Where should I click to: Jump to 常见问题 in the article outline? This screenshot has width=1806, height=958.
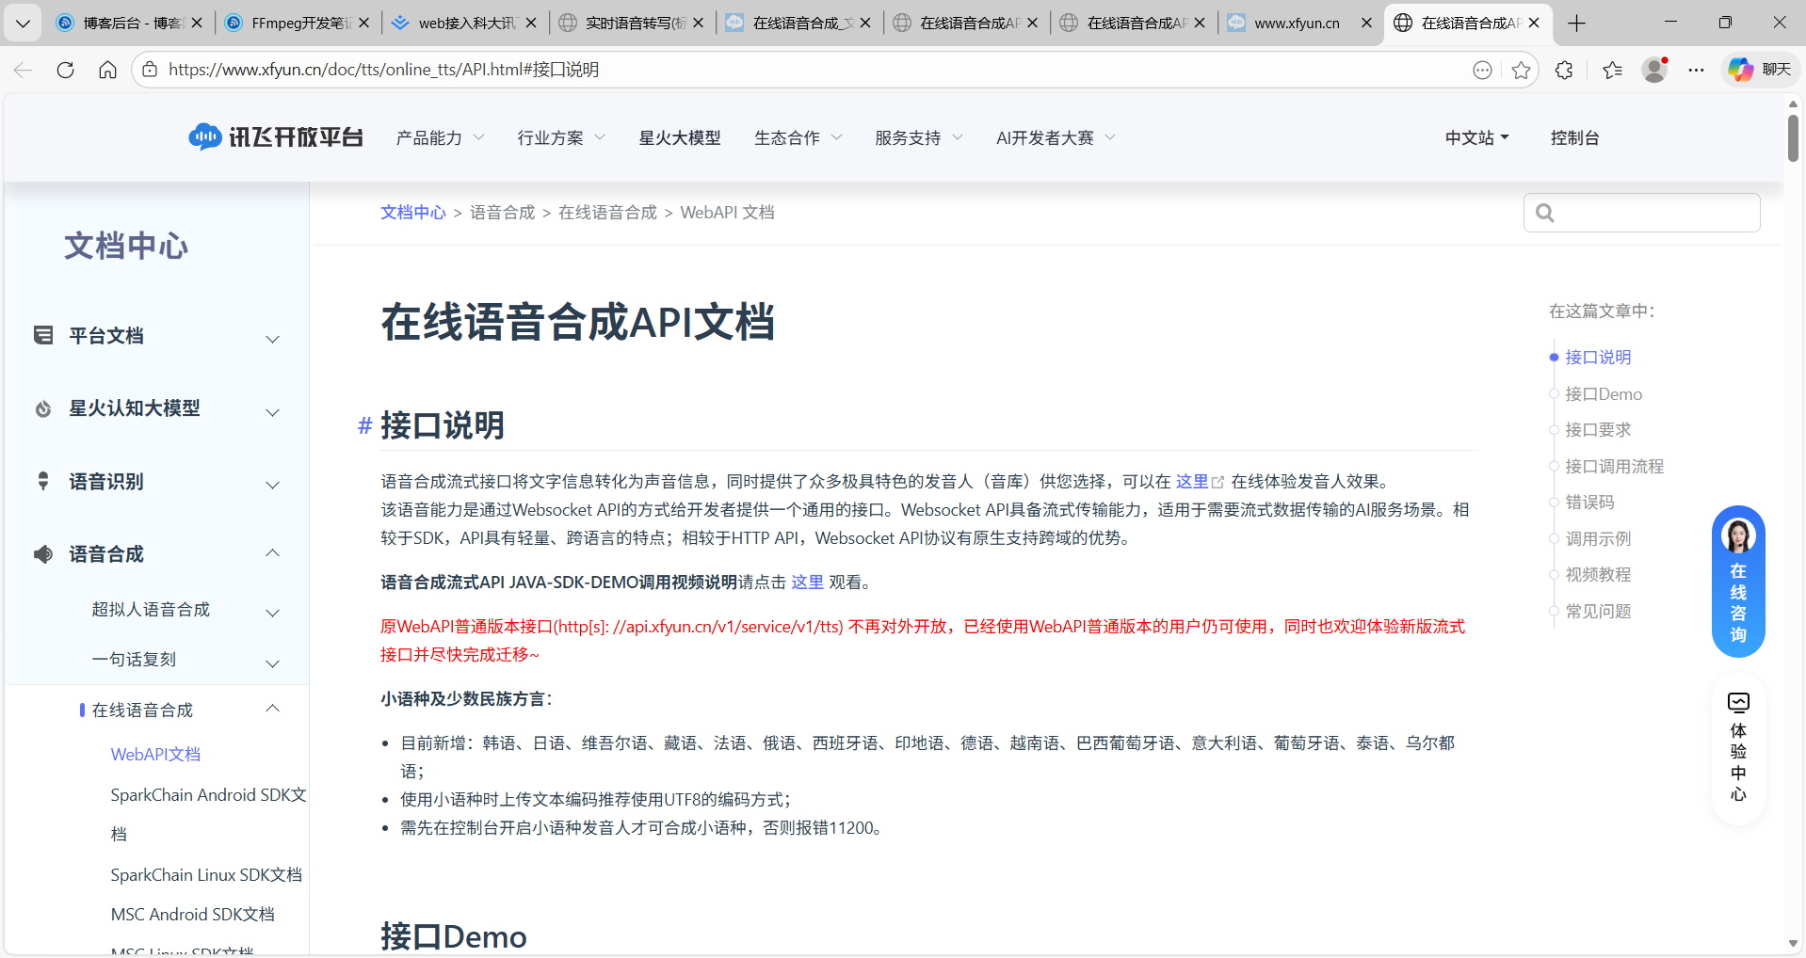(x=1598, y=612)
